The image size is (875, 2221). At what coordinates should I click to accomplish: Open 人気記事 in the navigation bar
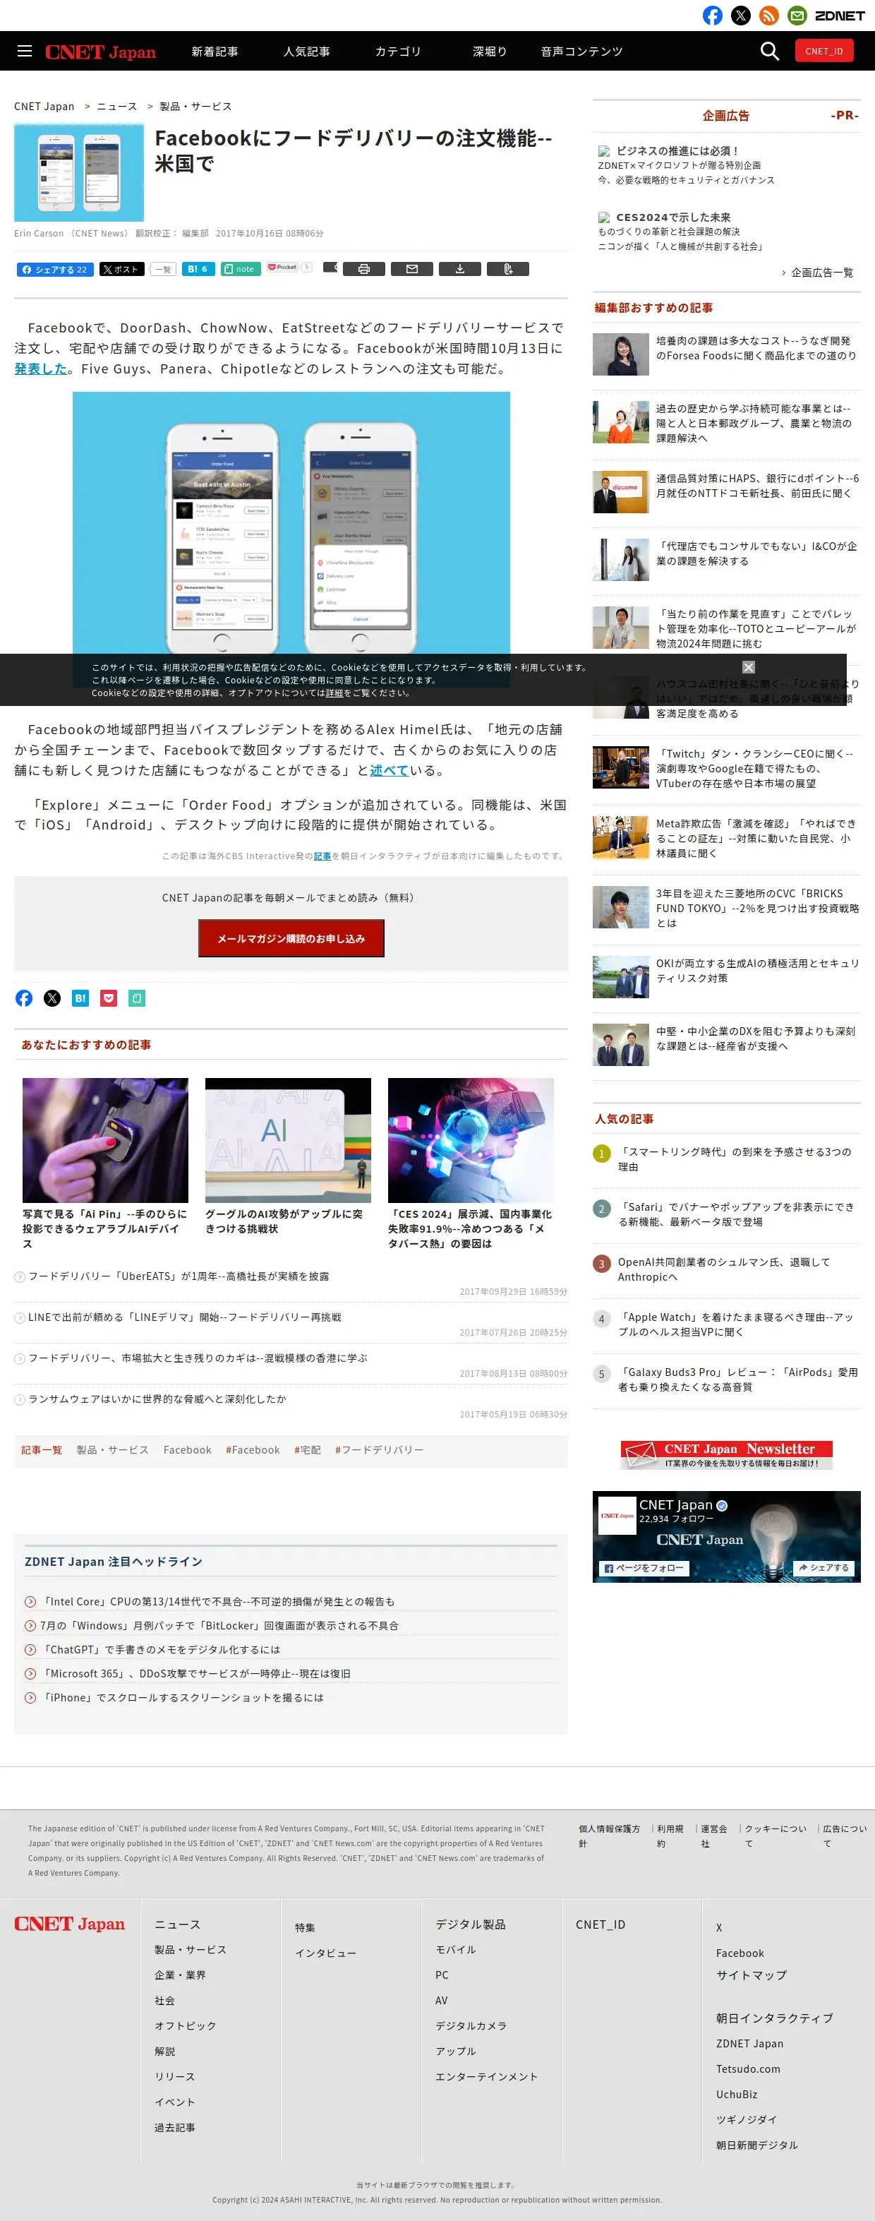307,52
